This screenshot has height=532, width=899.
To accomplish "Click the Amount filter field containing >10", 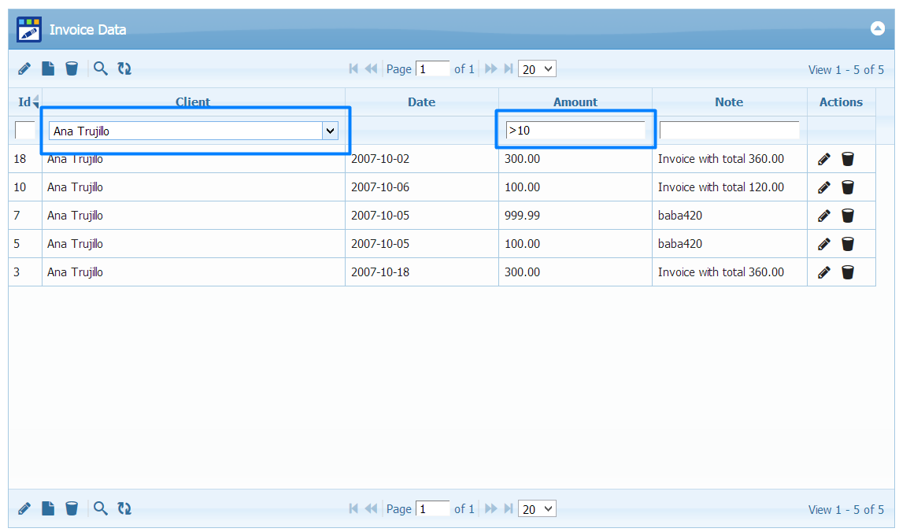I will pos(575,130).
